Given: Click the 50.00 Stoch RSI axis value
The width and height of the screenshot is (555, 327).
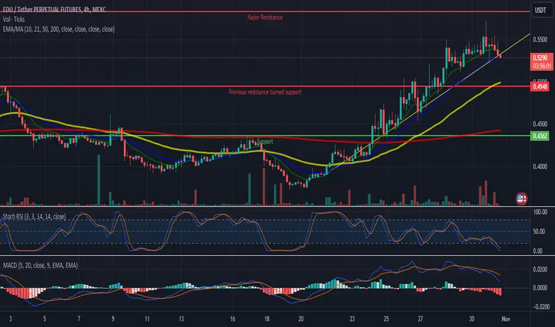Looking at the screenshot, I should [x=540, y=231].
